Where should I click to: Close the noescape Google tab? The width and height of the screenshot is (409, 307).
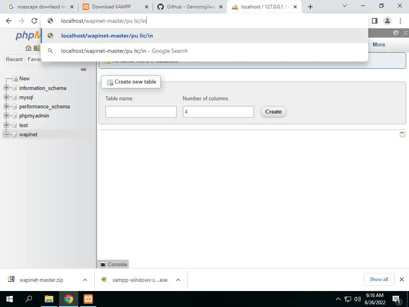tap(72, 7)
